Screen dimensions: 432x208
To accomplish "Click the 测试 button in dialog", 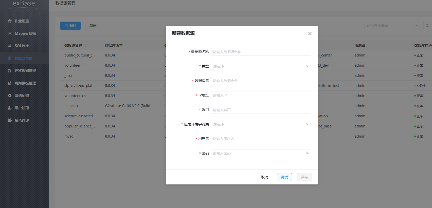I will click(284, 177).
